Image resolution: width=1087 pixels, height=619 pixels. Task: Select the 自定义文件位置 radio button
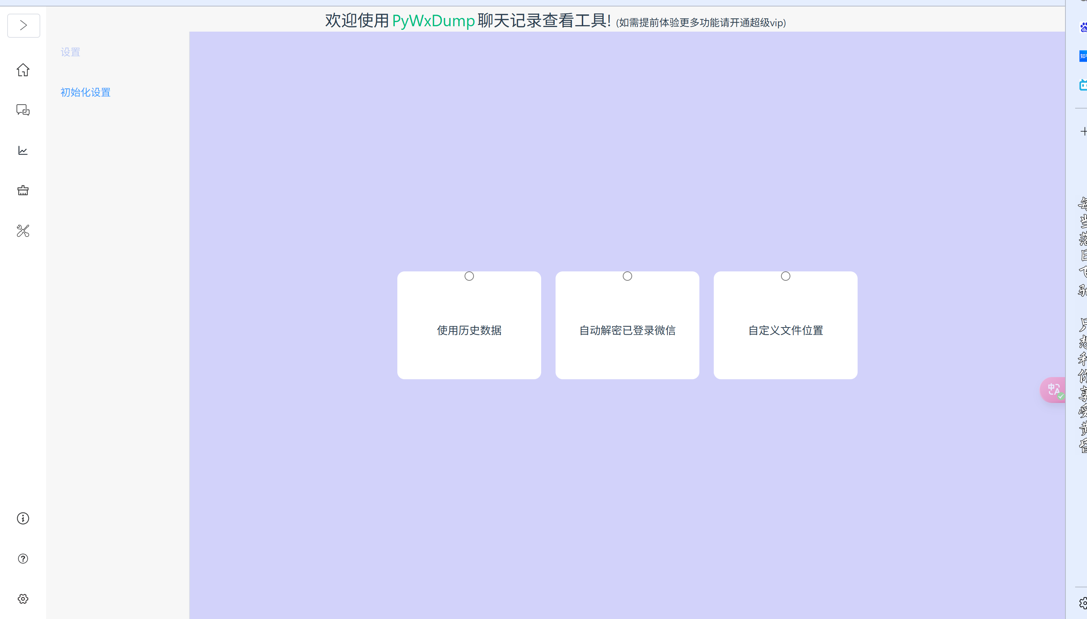785,276
